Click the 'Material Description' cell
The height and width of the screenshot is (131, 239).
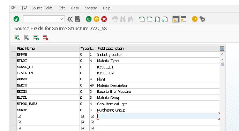[x=158, y=85]
